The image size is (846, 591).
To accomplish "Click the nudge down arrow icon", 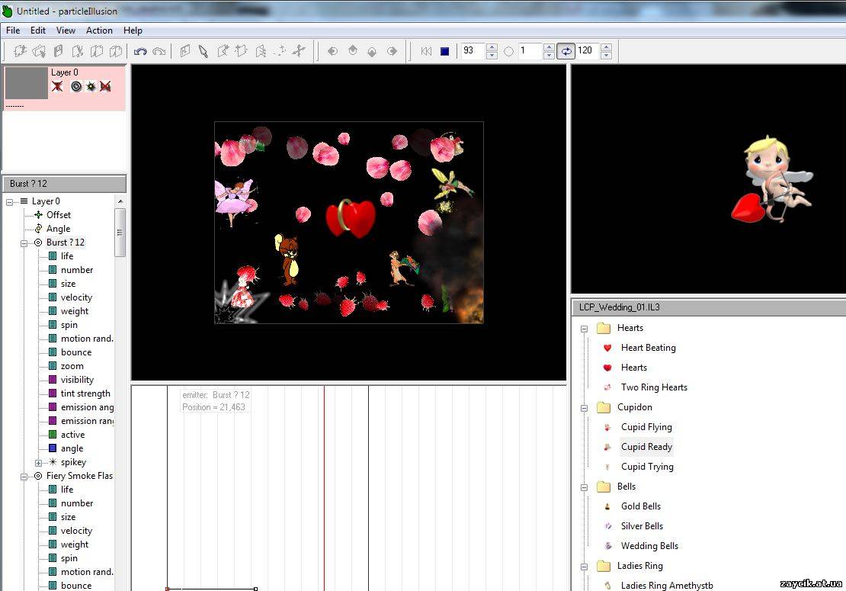I will coord(372,51).
